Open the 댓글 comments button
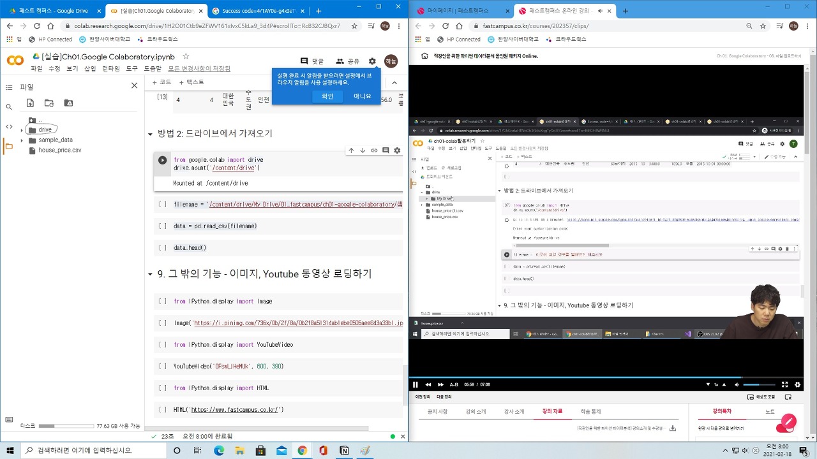Image resolution: width=817 pixels, height=459 pixels. coord(312,61)
